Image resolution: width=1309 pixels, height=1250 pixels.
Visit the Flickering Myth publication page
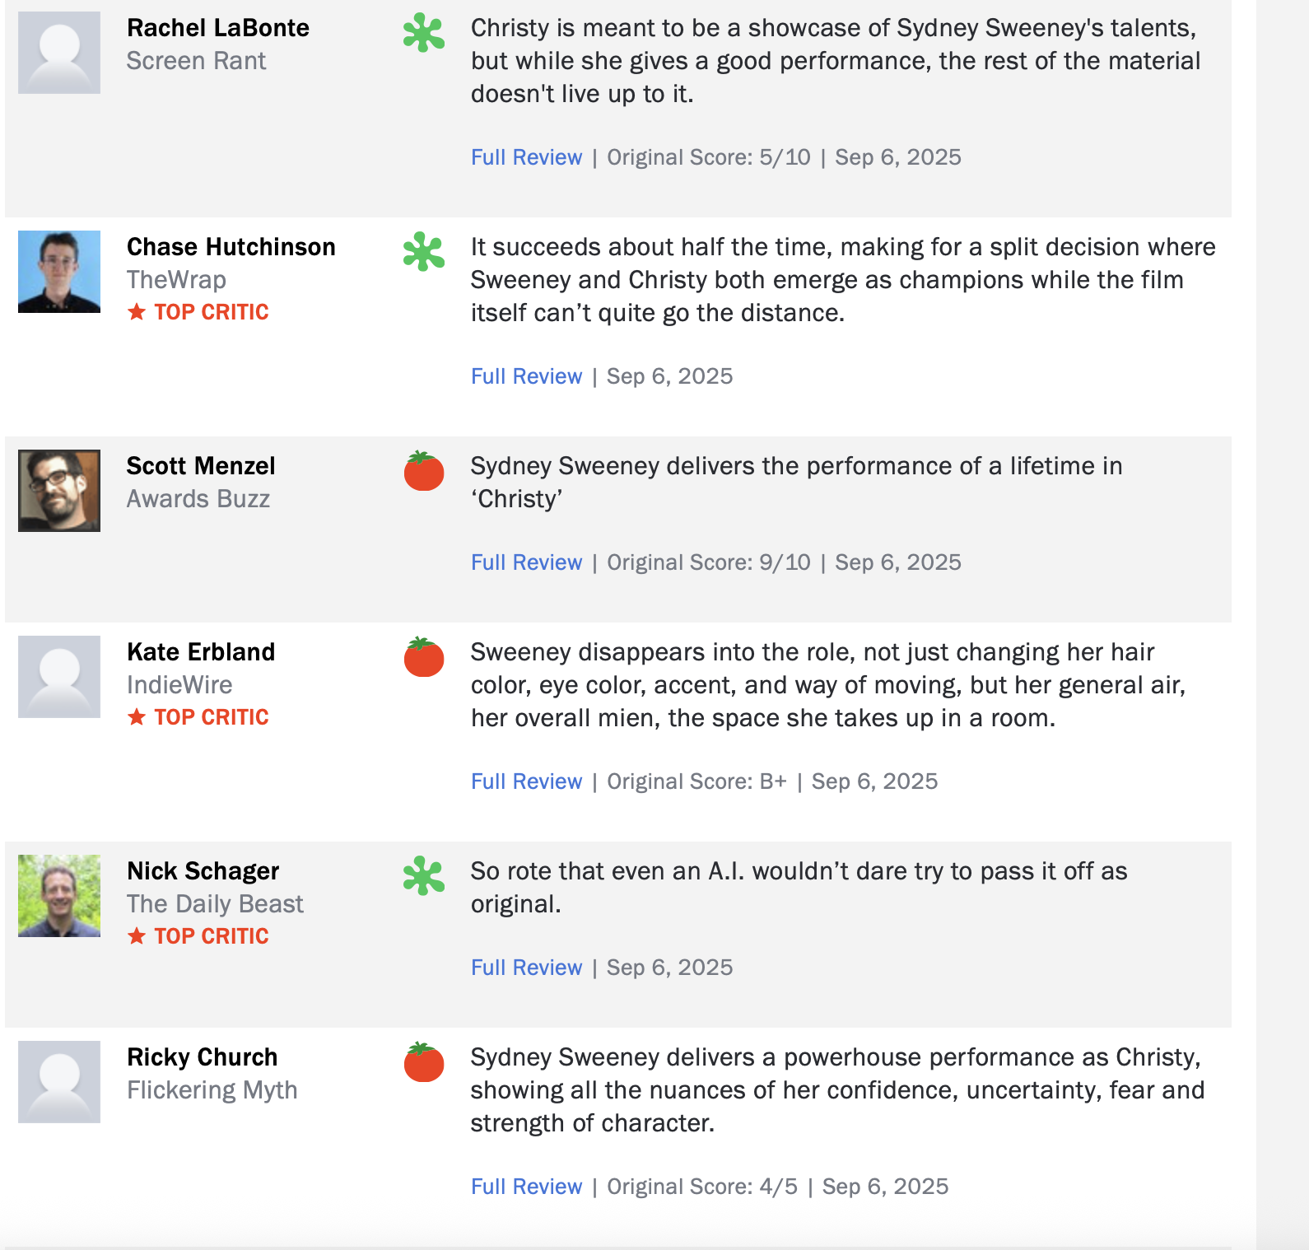point(212,1090)
